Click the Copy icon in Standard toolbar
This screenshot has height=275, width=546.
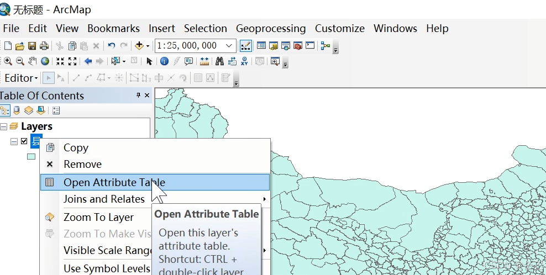pyautogui.click(x=72, y=46)
